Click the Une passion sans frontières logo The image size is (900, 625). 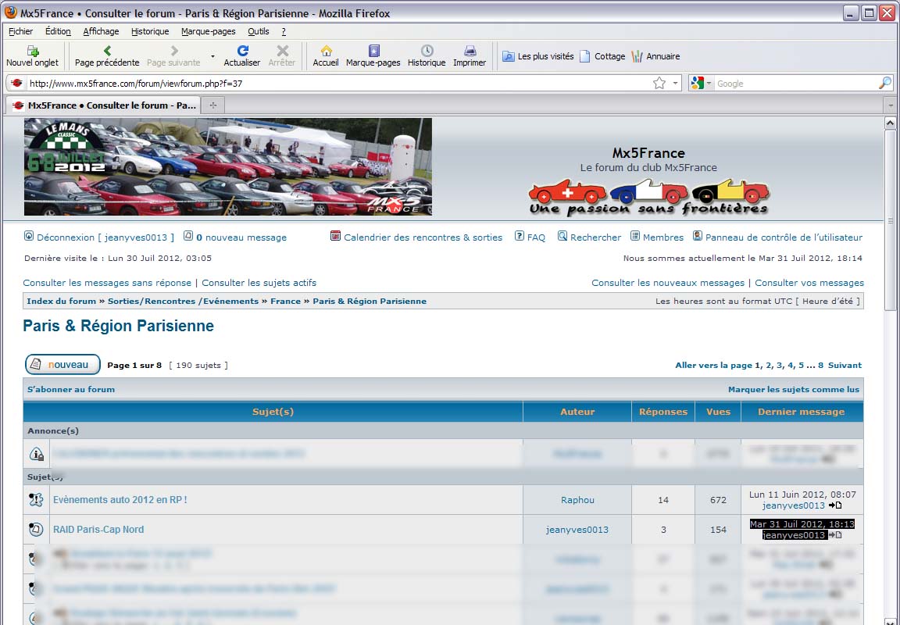(648, 198)
